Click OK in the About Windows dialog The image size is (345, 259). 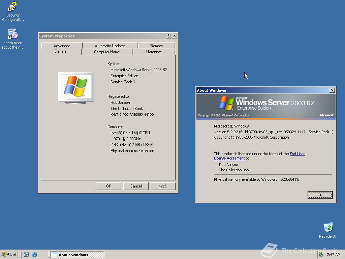coord(320,195)
